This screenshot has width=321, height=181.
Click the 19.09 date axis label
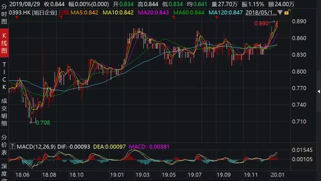coord(224,175)
